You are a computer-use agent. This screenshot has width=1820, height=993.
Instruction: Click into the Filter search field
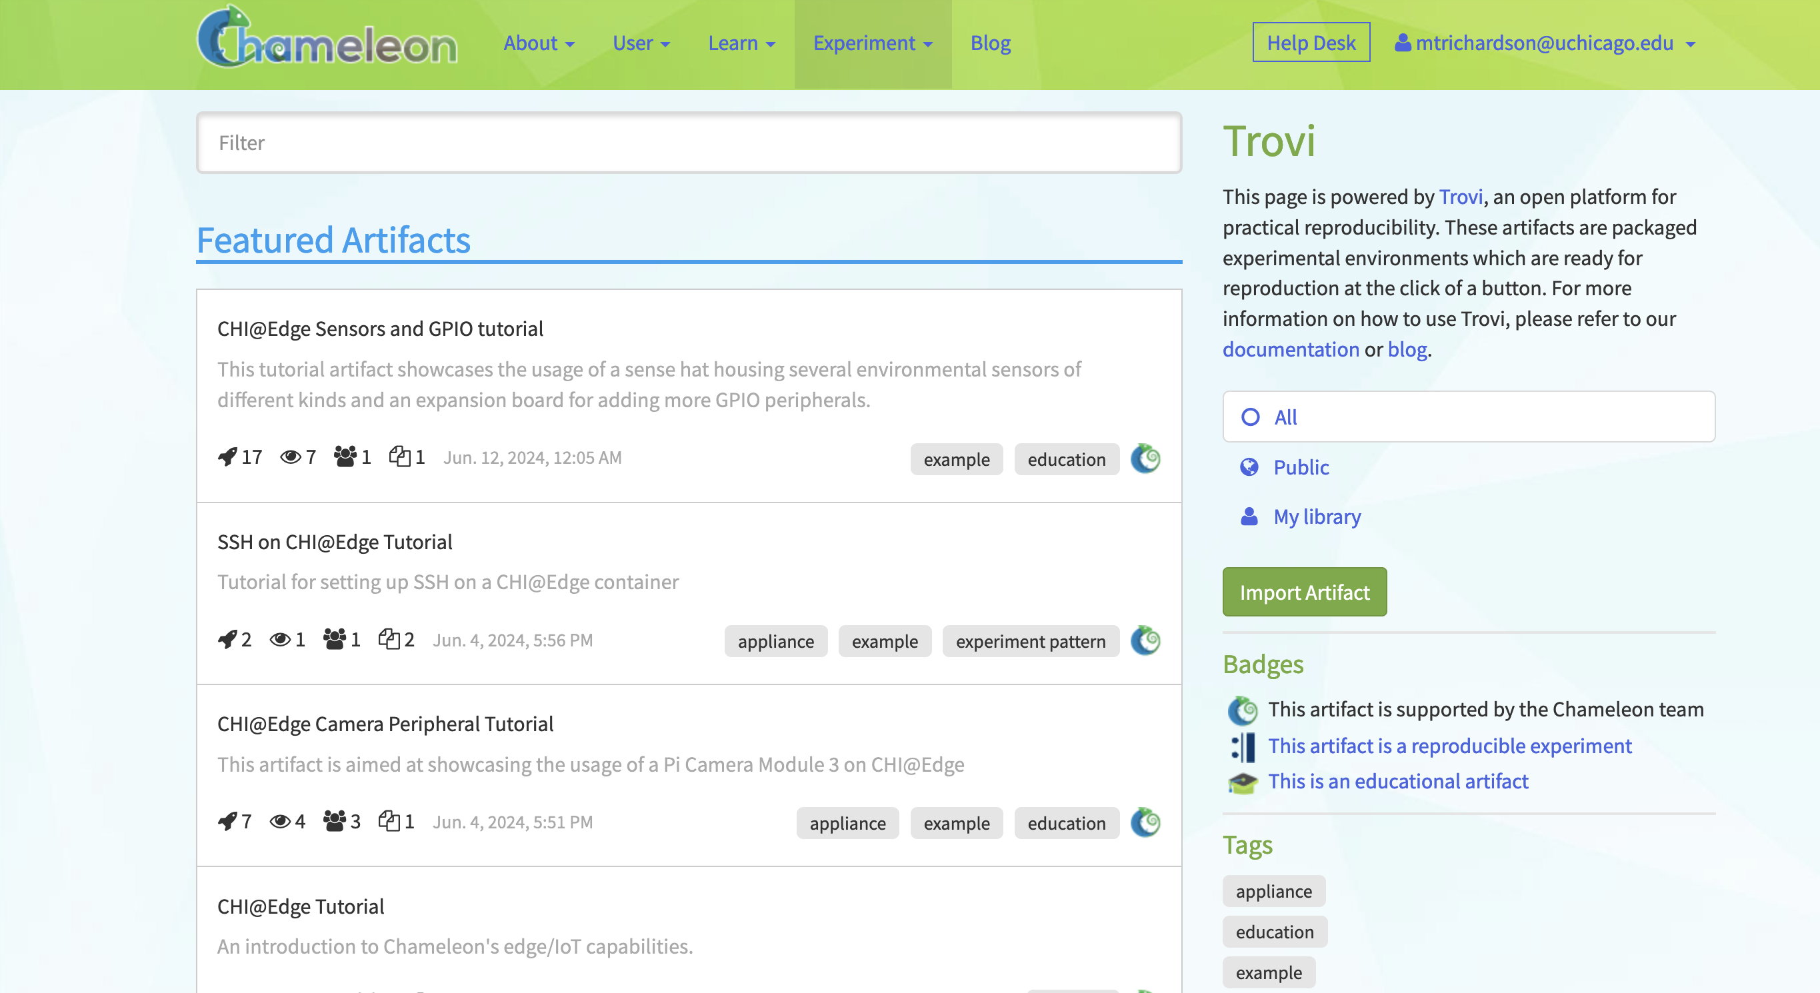click(689, 143)
